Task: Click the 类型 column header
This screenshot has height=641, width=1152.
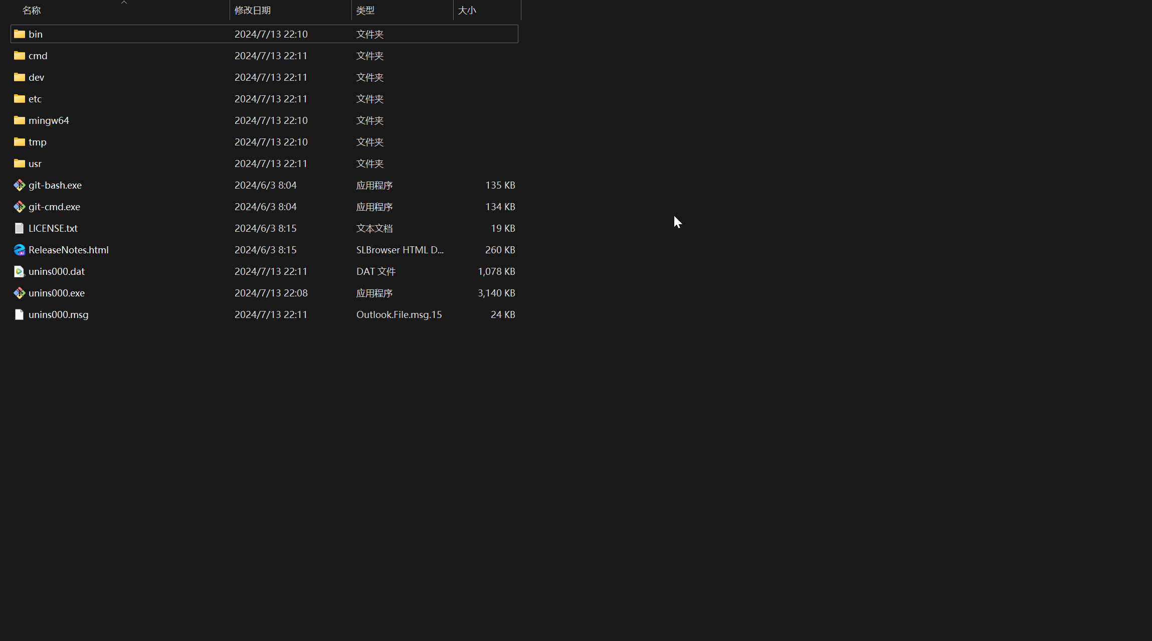Action: pos(365,11)
